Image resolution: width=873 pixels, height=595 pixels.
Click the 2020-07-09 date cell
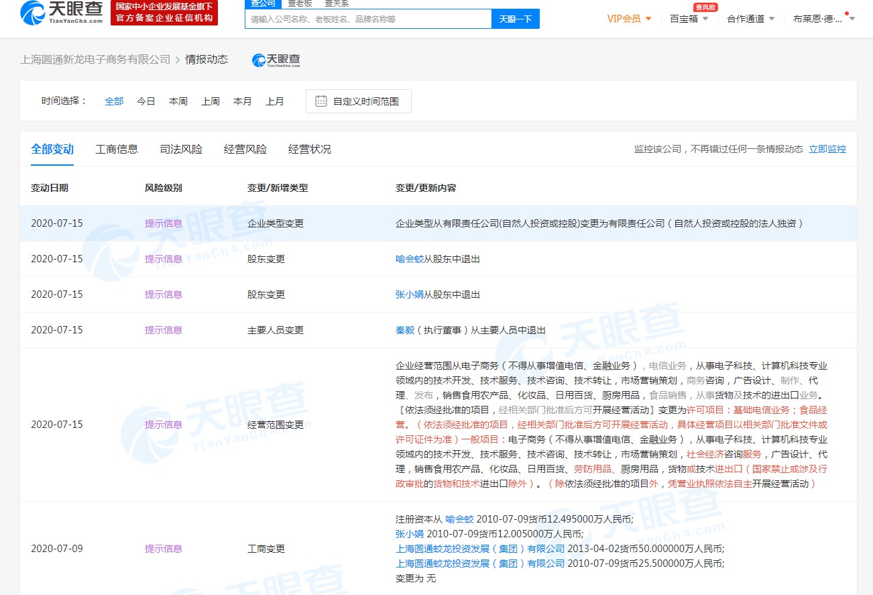57,549
